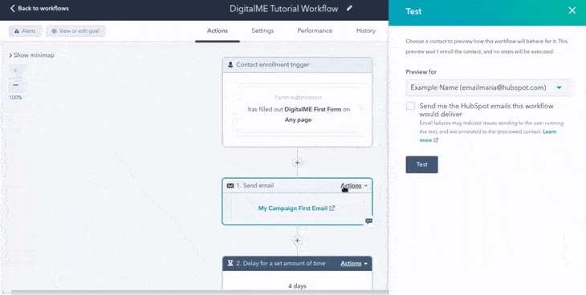586x295 pixels.
Task: Click the envelope icon on the Send email step
Action: pos(230,186)
